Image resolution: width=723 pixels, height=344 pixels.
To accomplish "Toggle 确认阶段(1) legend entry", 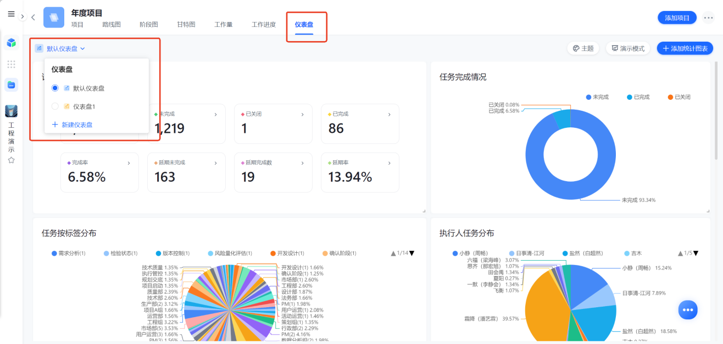I will point(339,253).
